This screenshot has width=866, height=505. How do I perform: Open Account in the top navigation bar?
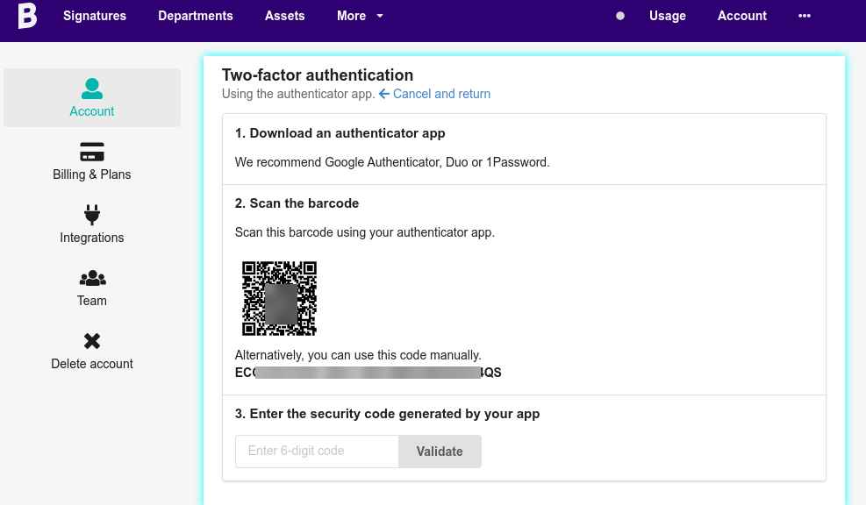point(741,16)
